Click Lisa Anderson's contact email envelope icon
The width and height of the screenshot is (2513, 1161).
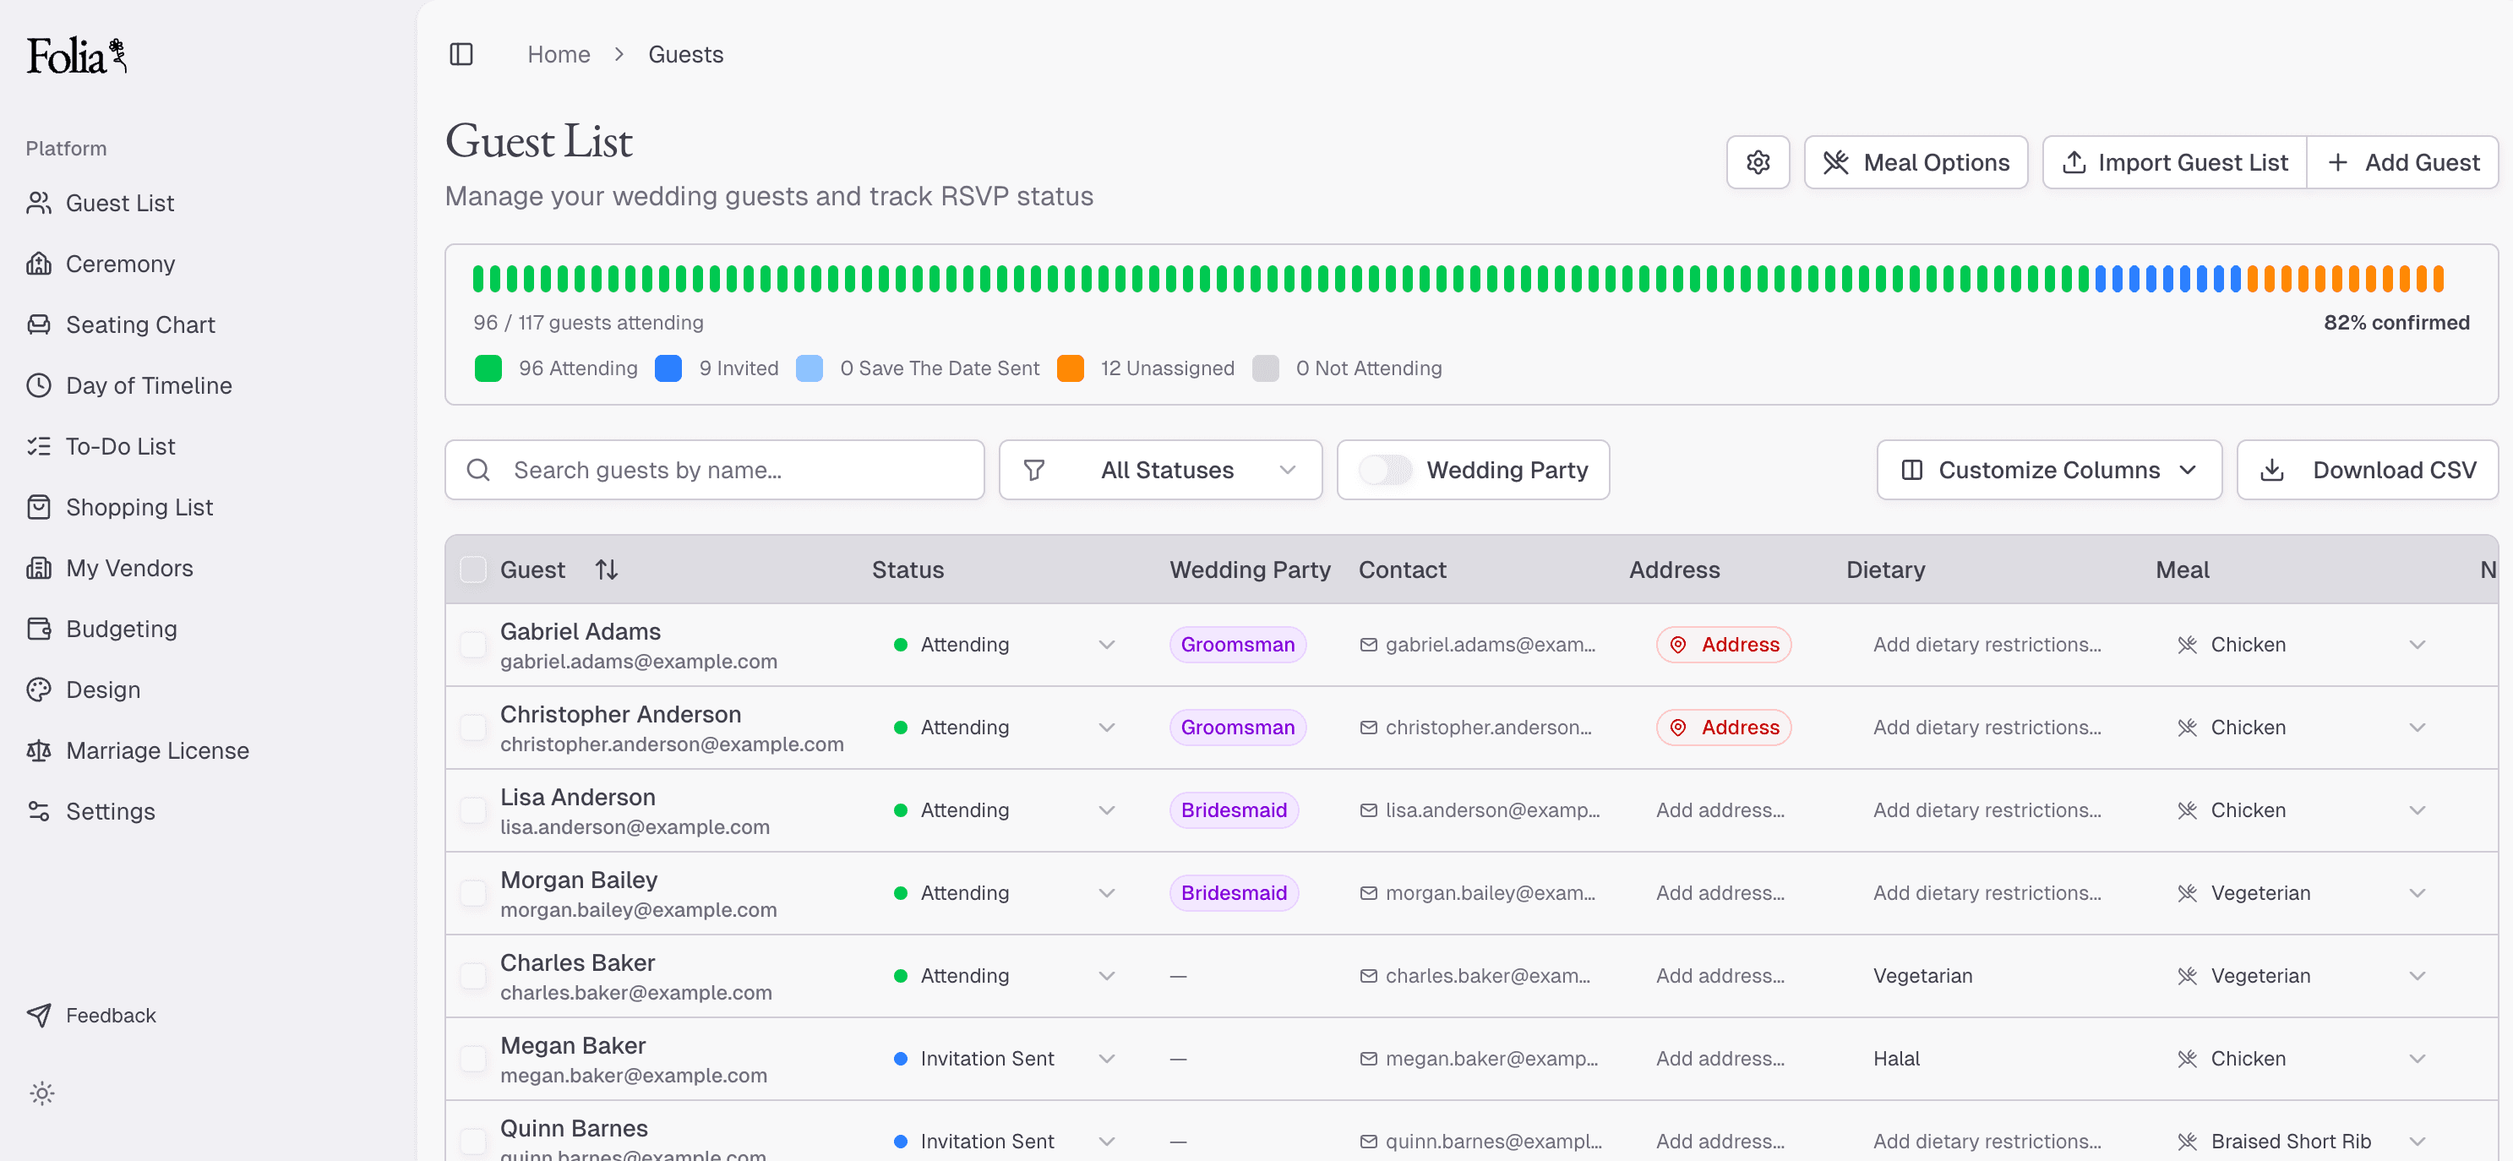tap(1368, 810)
